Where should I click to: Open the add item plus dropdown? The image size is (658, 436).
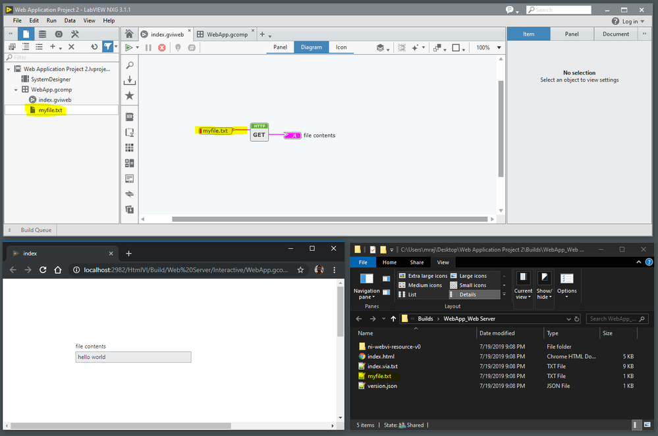(x=55, y=47)
